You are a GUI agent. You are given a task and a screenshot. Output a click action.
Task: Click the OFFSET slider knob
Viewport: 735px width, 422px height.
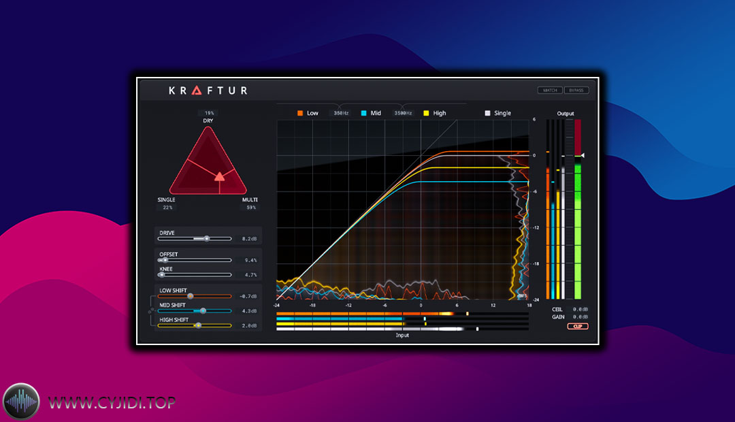point(165,260)
